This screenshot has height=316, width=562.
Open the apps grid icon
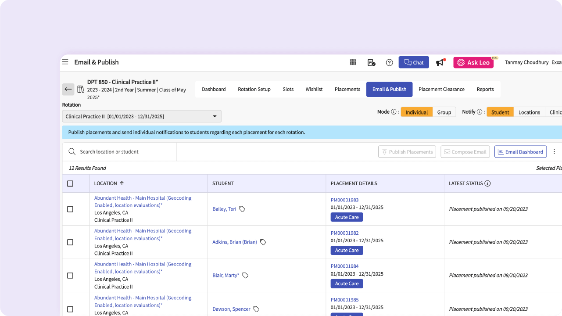click(353, 62)
